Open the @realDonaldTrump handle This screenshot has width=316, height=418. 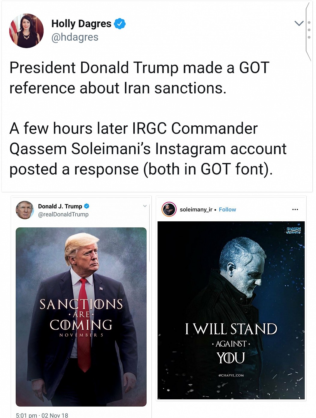click(63, 214)
